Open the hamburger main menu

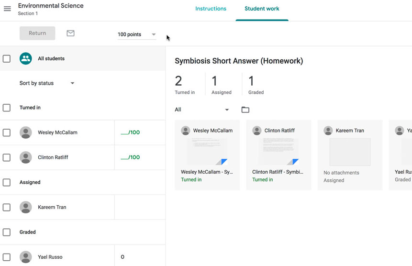pos(7,9)
